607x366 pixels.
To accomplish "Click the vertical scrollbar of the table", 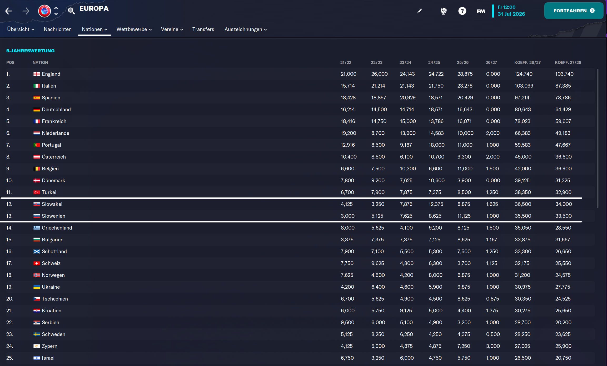I will pos(598,138).
